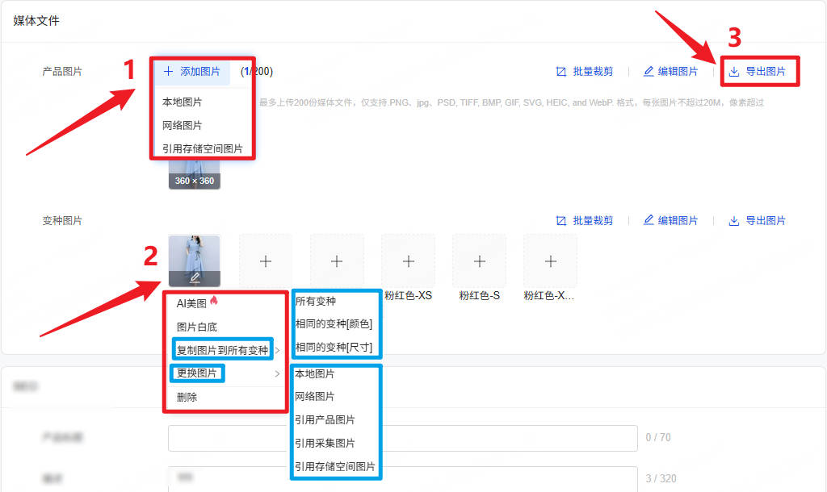Open 批量裁剪 for 产品图片
827x492 pixels.
pos(593,71)
